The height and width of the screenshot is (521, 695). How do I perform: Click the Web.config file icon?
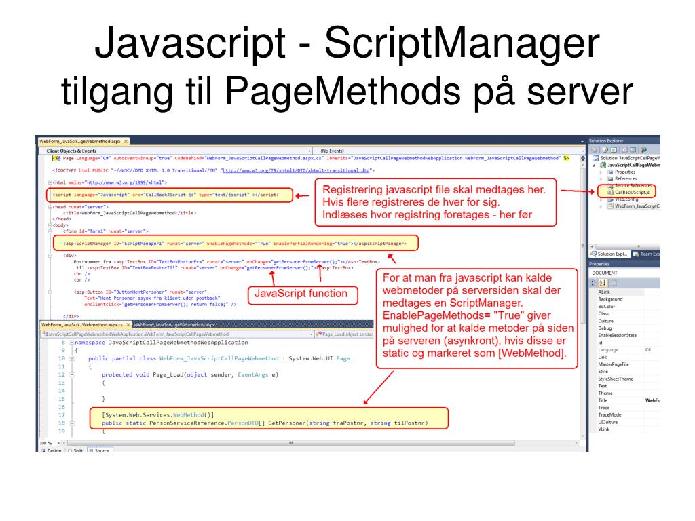610,199
